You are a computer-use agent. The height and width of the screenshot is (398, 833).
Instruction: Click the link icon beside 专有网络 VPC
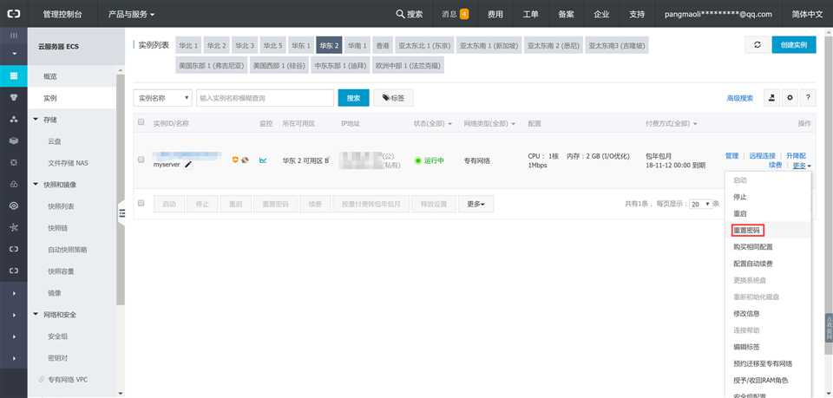[x=42, y=380]
